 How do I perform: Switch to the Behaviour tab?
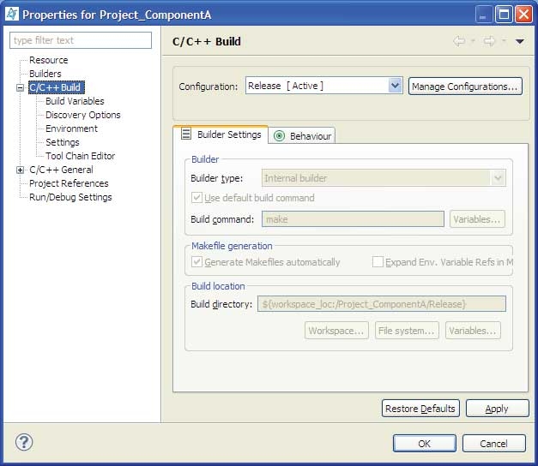point(303,136)
